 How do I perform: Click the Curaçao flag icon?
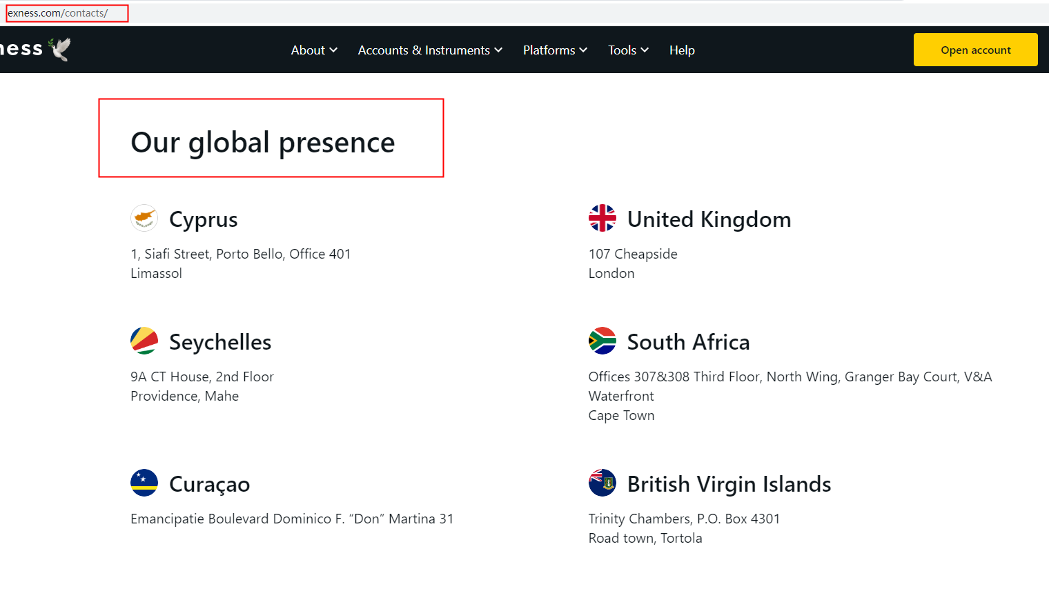[x=144, y=483]
